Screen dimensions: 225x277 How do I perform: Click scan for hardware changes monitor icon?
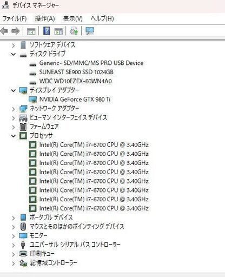tap(90, 31)
